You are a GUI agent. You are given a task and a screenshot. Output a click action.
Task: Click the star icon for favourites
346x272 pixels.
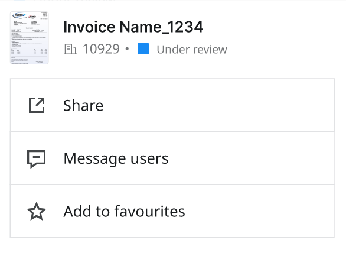[37, 212]
